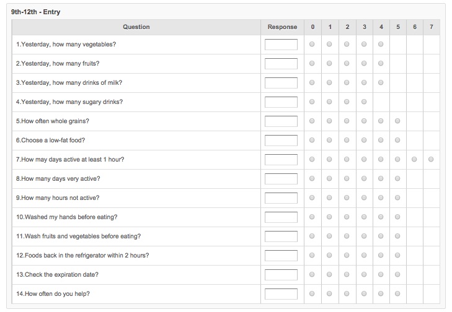
Task: Choose 2 for washed hands before eating
Action: [x=347, y=217]
